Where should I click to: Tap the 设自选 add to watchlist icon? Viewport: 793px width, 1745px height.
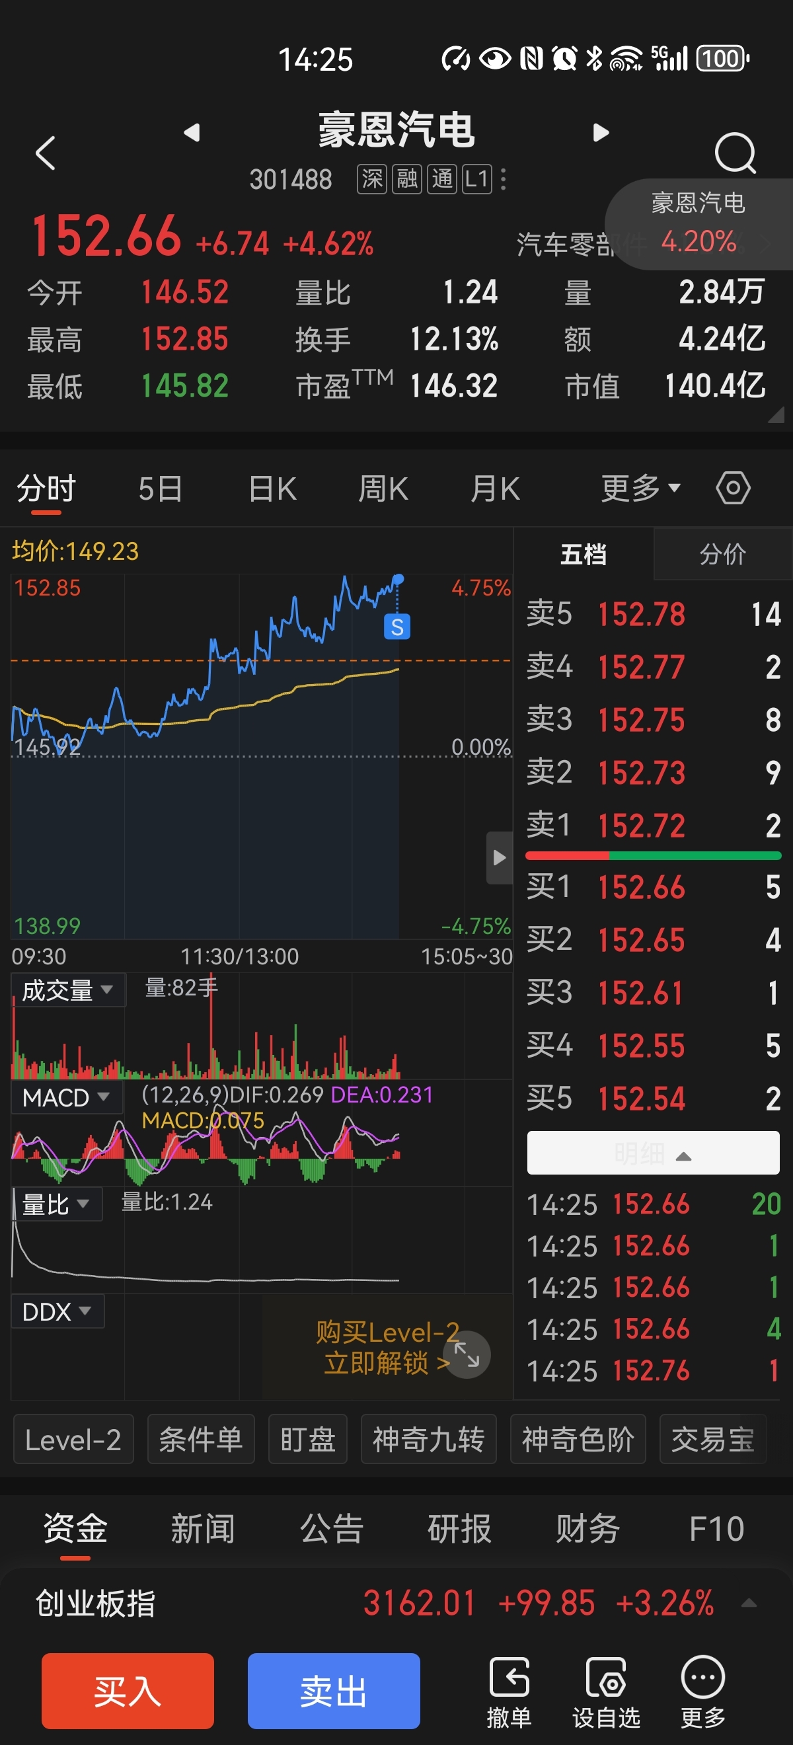click(606, 1693)
